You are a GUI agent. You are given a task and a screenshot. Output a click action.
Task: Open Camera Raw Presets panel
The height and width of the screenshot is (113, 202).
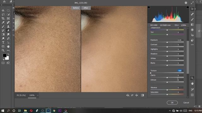click(192, 40)
